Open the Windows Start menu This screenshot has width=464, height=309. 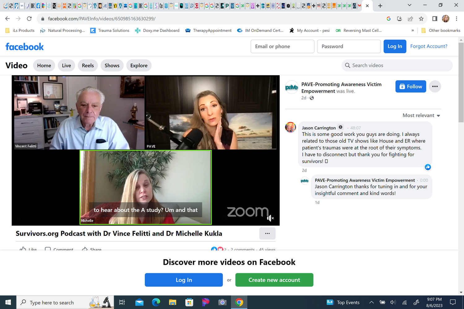[x=8, y=302]
